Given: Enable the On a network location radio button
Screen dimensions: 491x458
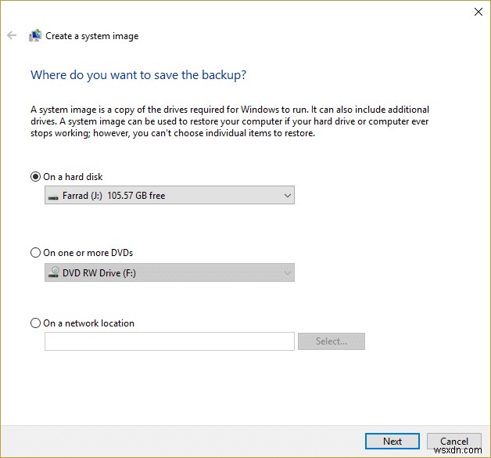Looking at the screenshot, I should [x=35, y=323].
